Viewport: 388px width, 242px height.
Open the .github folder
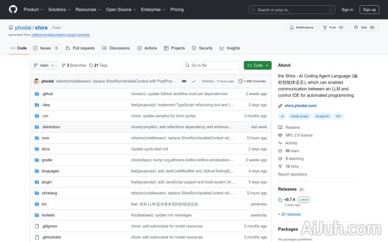tap(47, 94)
